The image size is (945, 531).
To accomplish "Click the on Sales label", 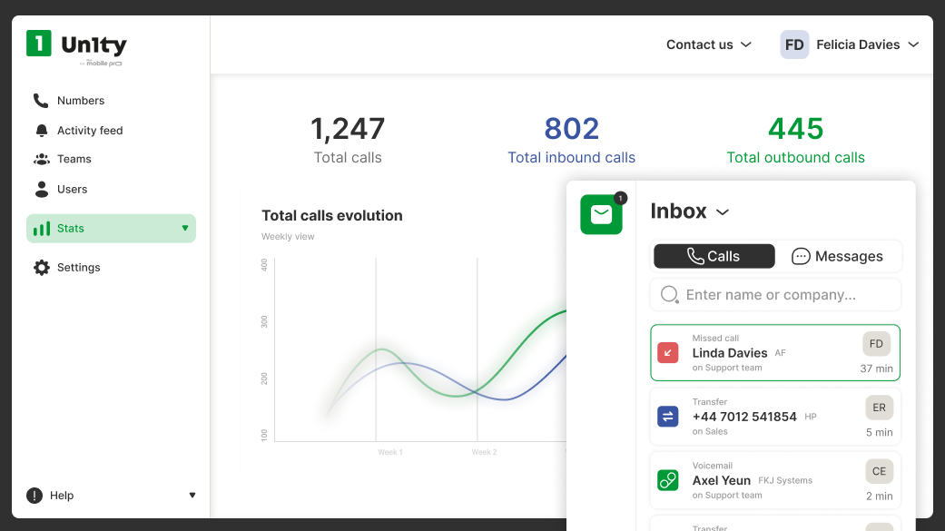I will click(x=710, y=431).
